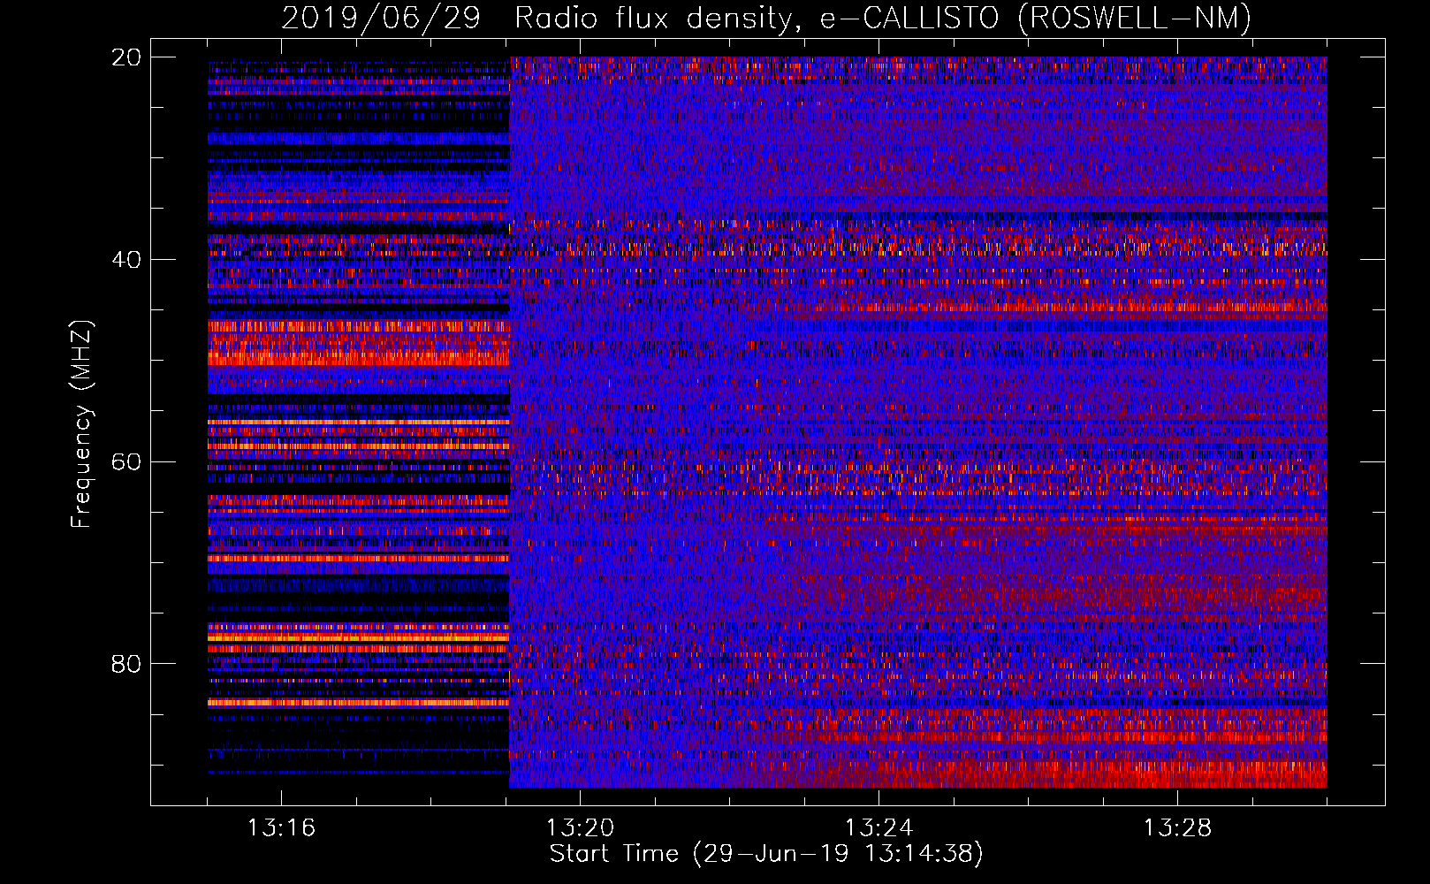The width and height of the screenshot is (1430, 884).
Task: Click the '60' frequency tick label
Action: tap(126, 461)
